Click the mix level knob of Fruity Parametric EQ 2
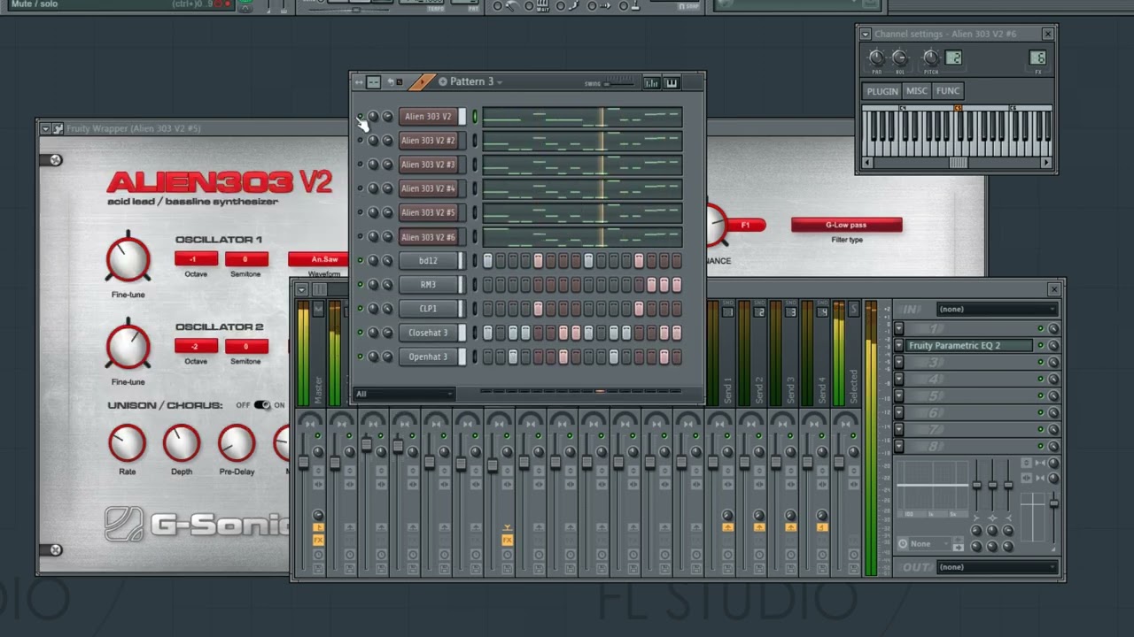 pyautogui.click(x=1053, y=346)
